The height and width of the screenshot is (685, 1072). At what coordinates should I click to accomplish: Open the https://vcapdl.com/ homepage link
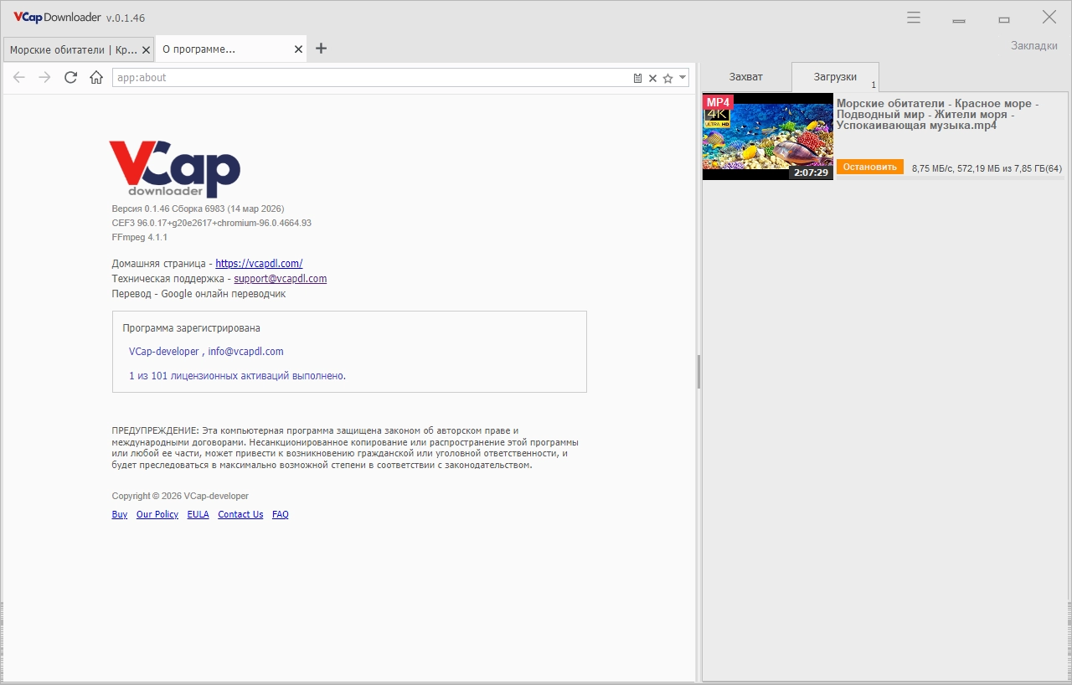pos(259,263)
